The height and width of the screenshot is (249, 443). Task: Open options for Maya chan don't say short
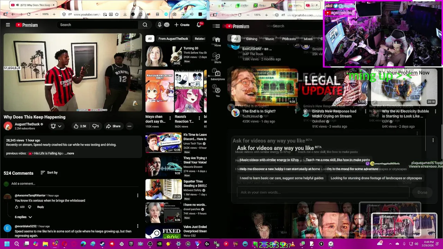click(170, 118)
